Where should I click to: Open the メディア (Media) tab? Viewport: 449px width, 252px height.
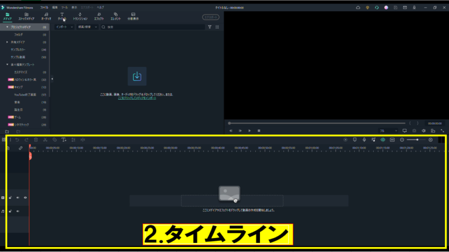(x=7, y=17)
